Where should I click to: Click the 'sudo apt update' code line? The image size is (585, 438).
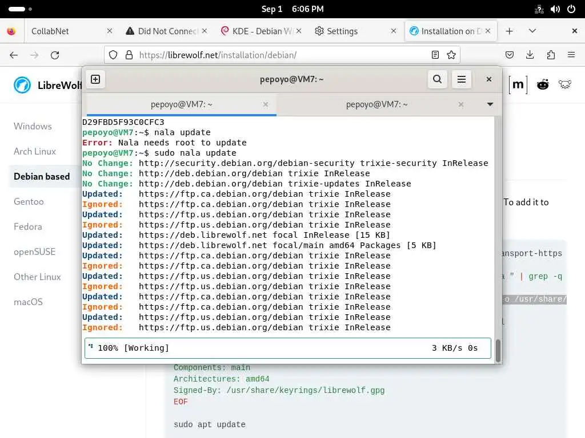pyautogui.click(x=209, y=424)
